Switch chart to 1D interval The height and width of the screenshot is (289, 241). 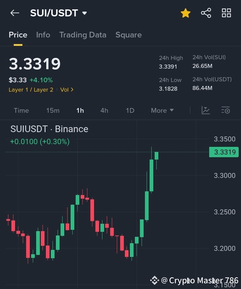pos(130,110)
